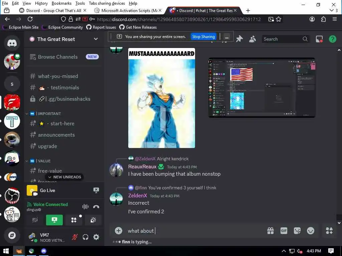The height and width of the screenshot is (256, 342).
Task: Open Discord direct messages home icon
Action: tap(12, 43)
